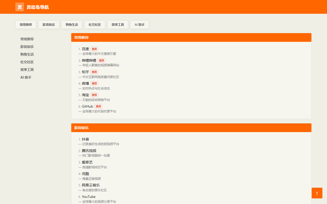
Task: Click the 推荐 badge next to 哔哩哔哩
Action: coord(101,60)
